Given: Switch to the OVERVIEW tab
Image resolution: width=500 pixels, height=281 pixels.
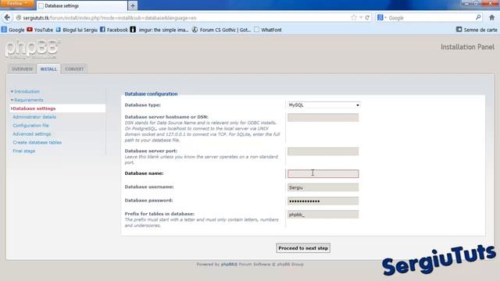Looking at the screenshot, I should [x=22, y=69].
